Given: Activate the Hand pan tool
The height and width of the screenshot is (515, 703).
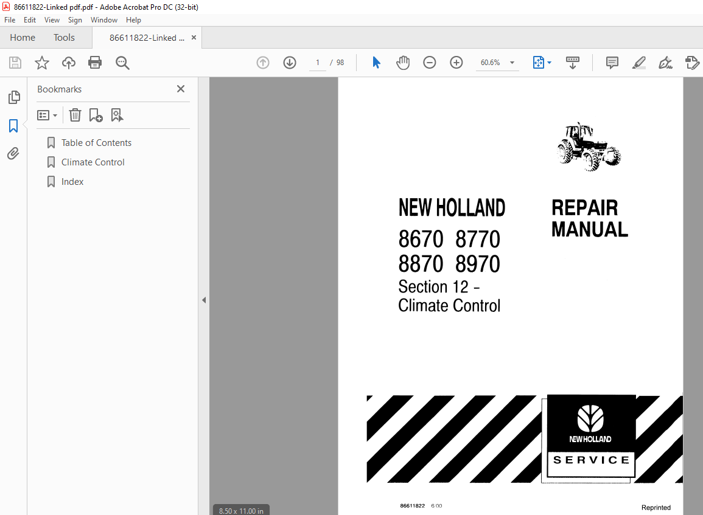Looking at the screenshot, I should (x=403, y=63).
